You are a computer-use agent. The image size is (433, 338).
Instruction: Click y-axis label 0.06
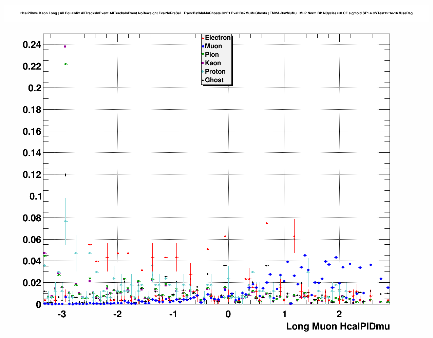tap(32, 240)
